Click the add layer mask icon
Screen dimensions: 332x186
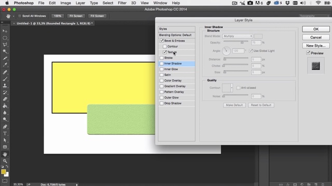(x=295, y=184)
